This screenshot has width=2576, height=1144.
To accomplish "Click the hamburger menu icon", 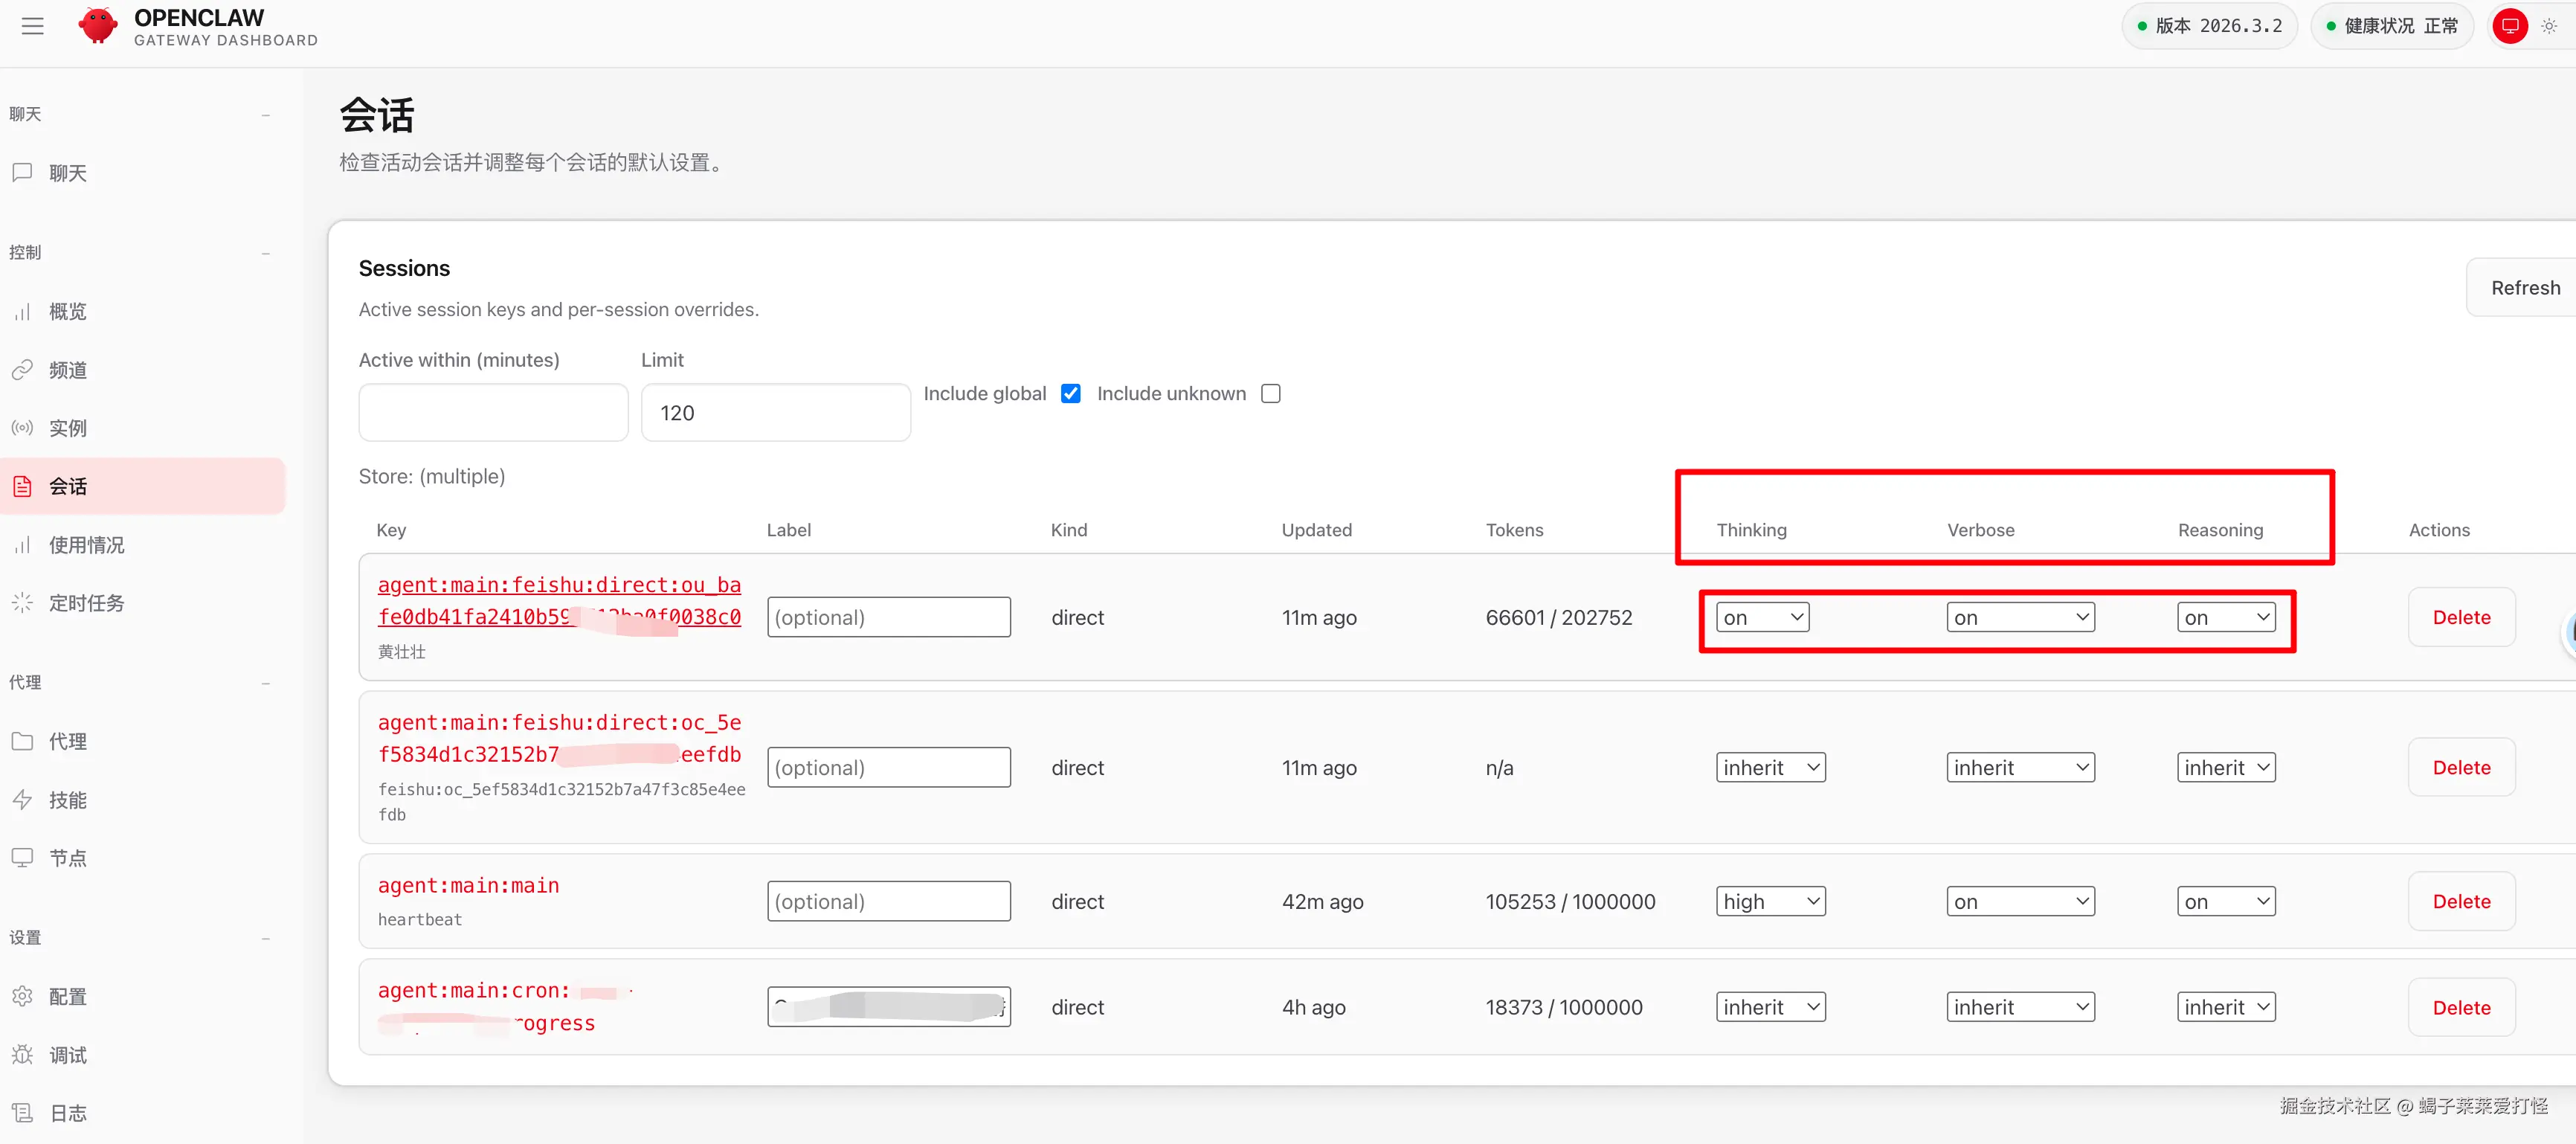I will coord(33,26).
